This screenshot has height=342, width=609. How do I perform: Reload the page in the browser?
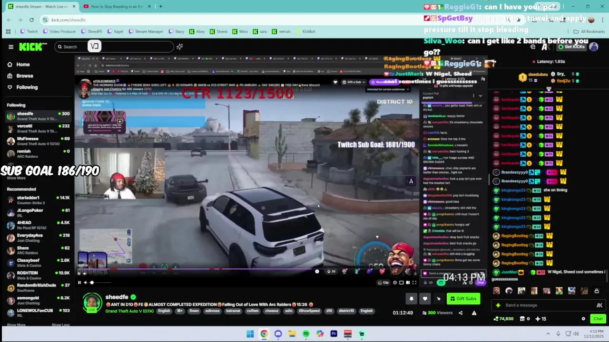[31, 19]
